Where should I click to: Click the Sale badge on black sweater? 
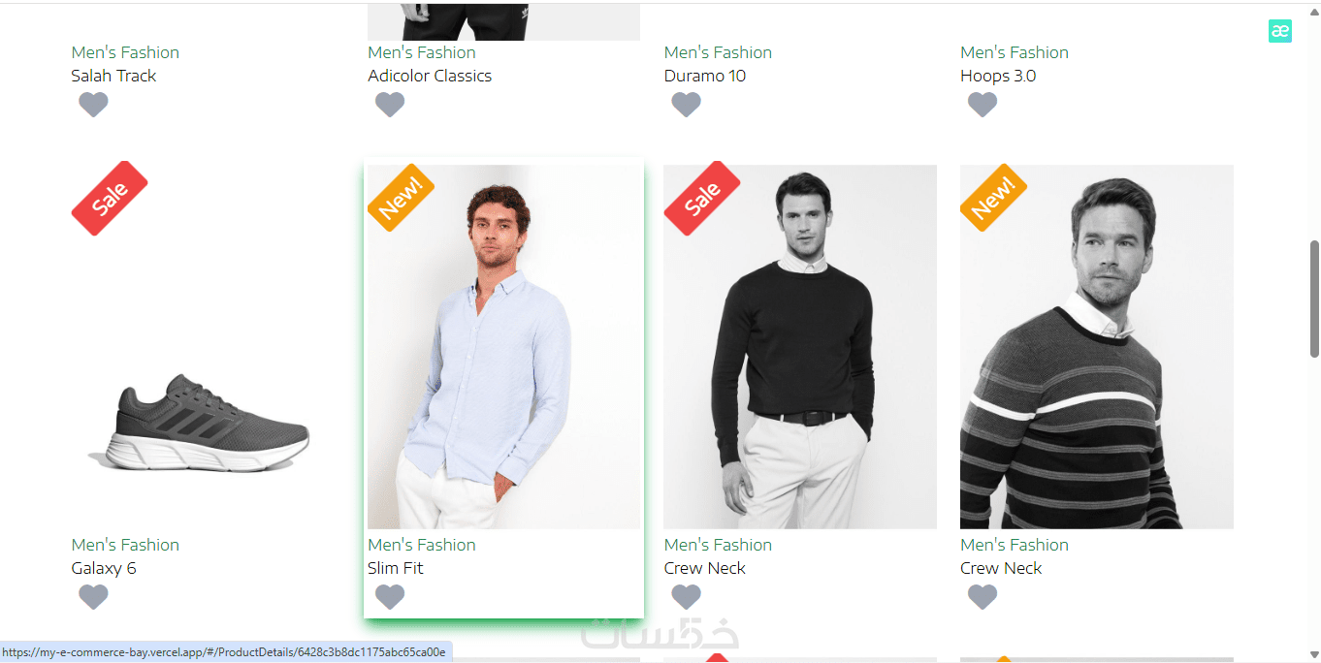click(x=702, y=198)
